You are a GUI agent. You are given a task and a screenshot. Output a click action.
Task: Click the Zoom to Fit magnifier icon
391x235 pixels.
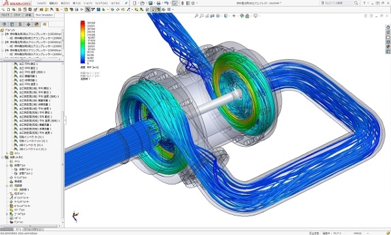point(197,16)
